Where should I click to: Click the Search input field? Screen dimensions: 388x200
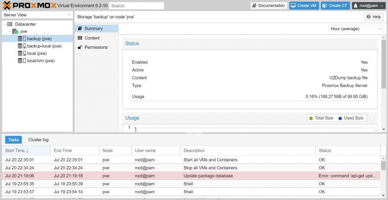(x=136, y=6)
